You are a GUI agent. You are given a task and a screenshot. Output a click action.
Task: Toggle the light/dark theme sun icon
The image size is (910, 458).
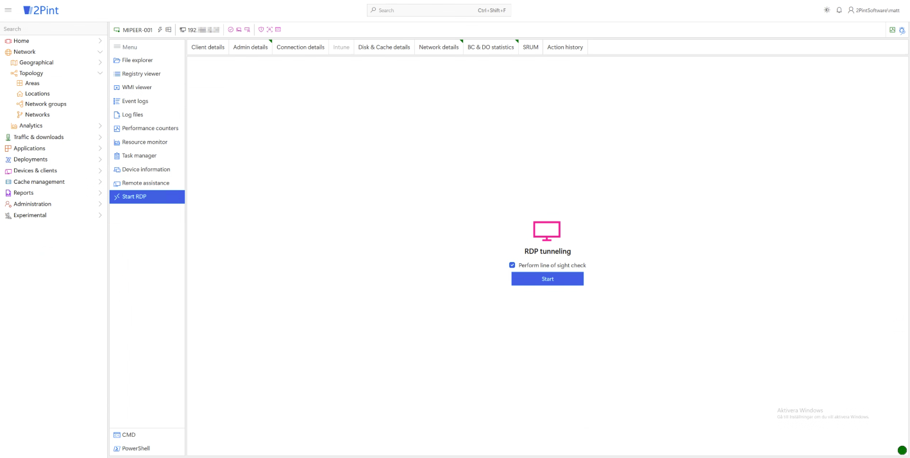coord(827,10)
